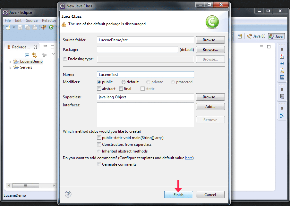Screen dimensions: 290x206
Task: Toggle Link with Editor in Package Explorer
Action: (x=34, y=55)
